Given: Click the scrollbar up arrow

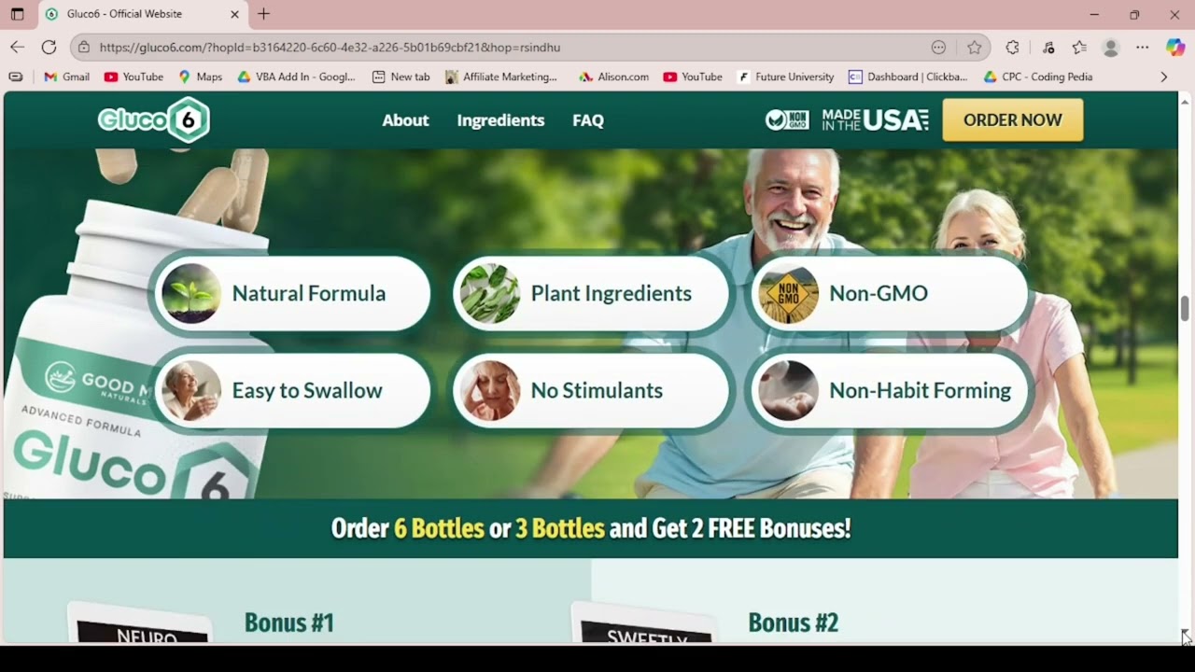Looking at the screenshot, I should (x=1185, y=100).
